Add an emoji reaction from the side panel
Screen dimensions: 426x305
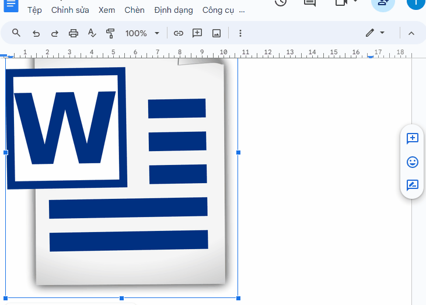pos(412,162)
